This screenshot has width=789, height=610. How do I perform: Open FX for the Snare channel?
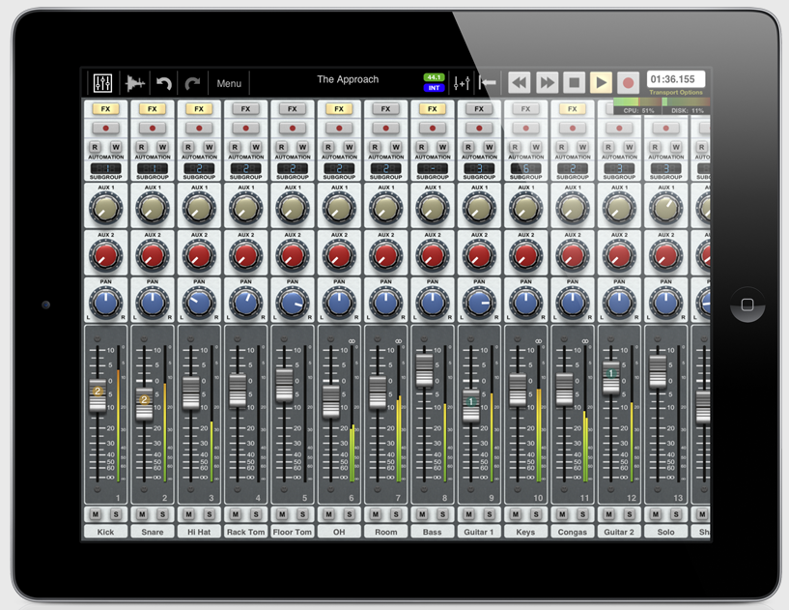(x=153, y=109)
